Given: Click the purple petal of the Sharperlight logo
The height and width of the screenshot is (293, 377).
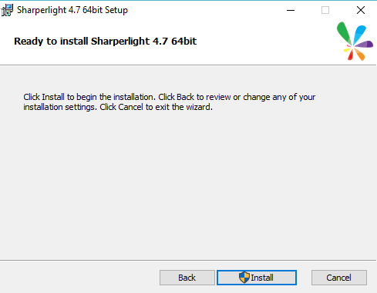Looking at the screenshot, I should 365,45.
